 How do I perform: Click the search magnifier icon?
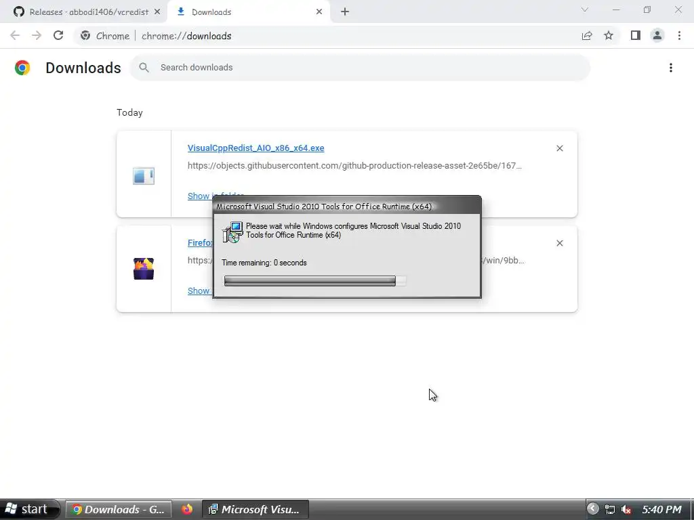144,68
